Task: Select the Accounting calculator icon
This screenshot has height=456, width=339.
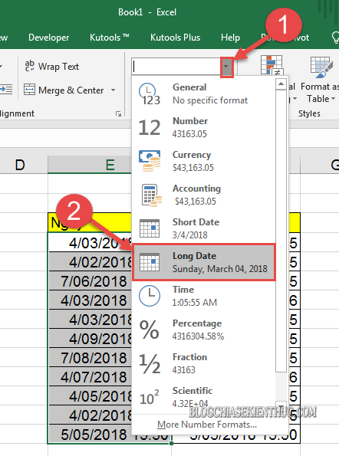Action: (151, 195)
